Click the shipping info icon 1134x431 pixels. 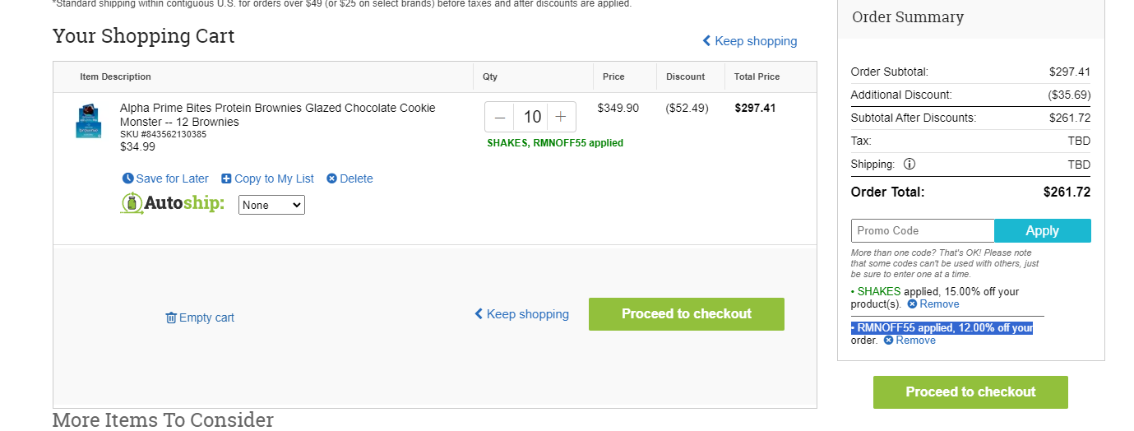click(x=910, y=164)
